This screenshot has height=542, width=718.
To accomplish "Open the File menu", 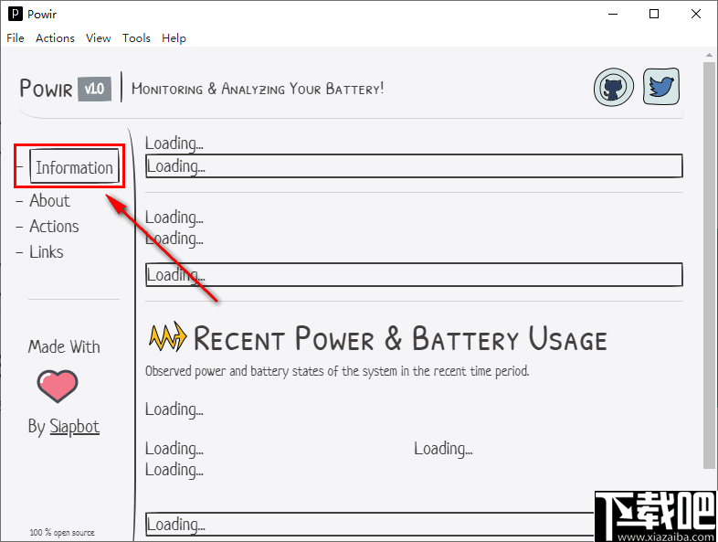I will [x=16, y=38].
